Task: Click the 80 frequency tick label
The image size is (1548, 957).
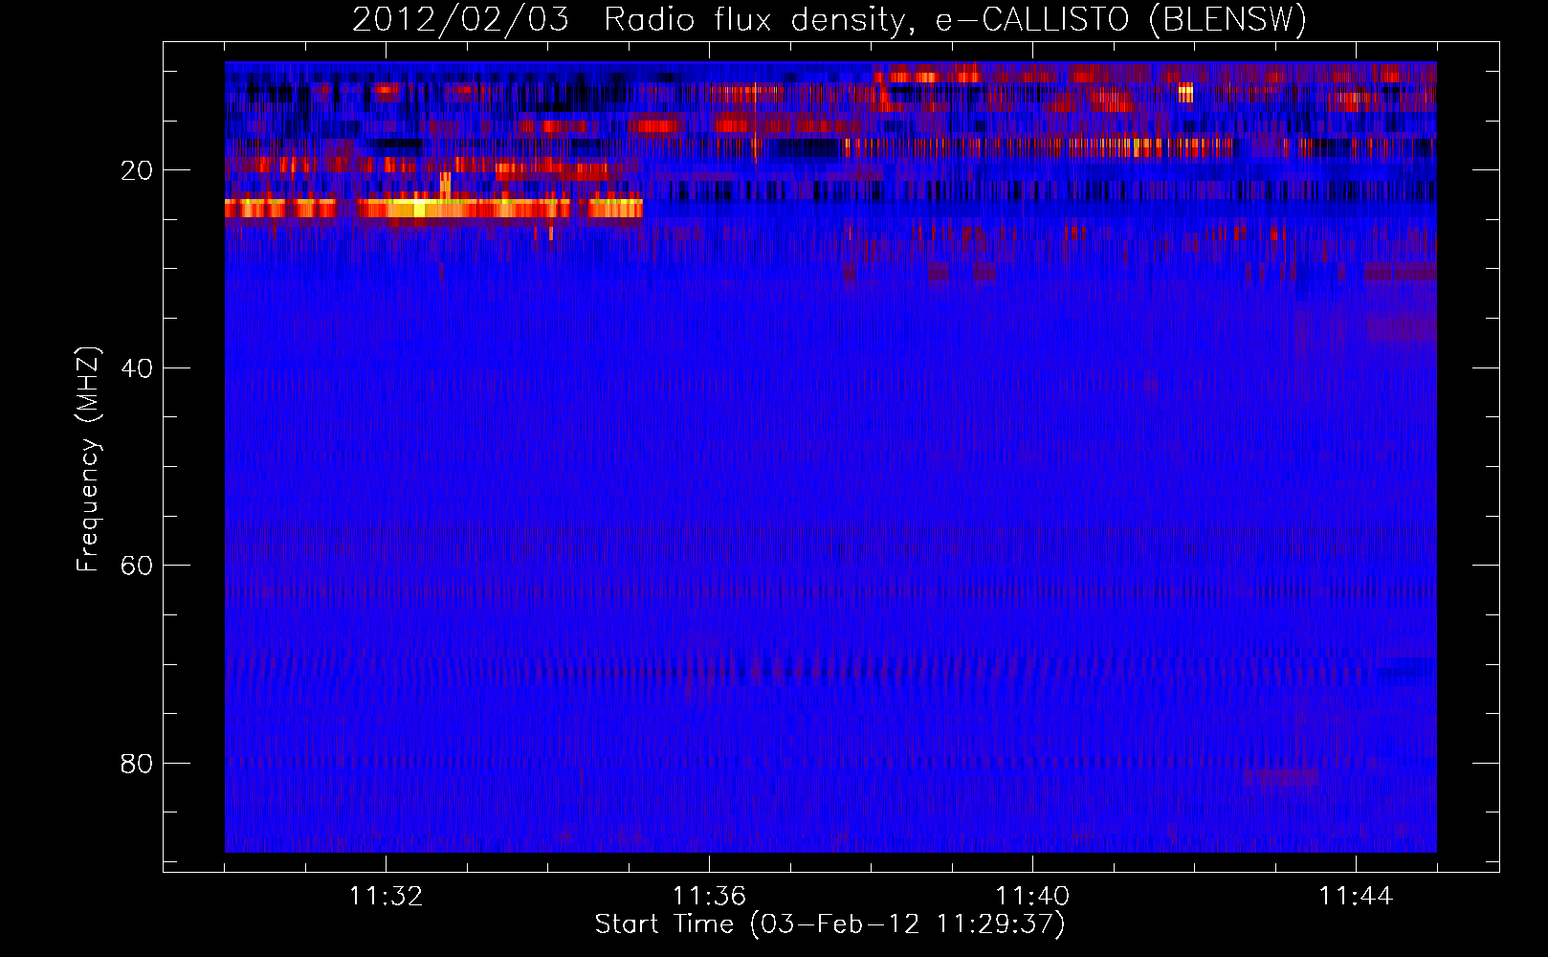Action: [x=137, y=764]
